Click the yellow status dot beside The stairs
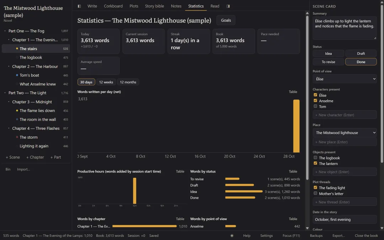Image resolution: width=384 pixels, height=240 pixels. click(17, 48)
